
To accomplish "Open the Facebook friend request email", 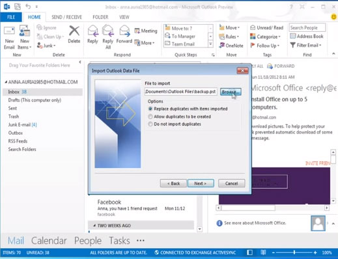I will coord(142,208).
